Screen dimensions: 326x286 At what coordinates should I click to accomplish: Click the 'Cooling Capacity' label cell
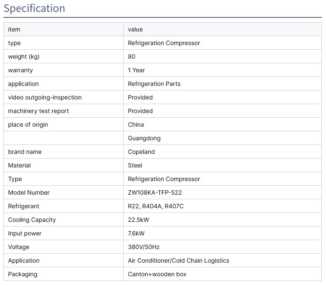32,220
